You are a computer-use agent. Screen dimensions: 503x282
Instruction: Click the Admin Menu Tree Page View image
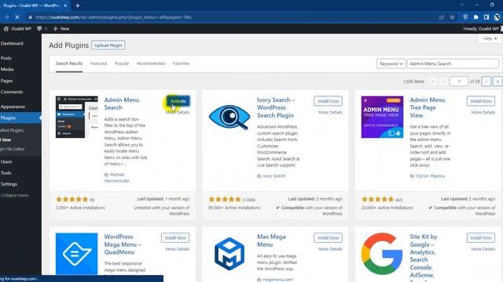point(382,117)
